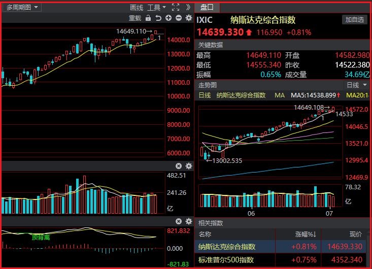Screen dimensions: 372x269
Task: Open volume indicator settings gear
Action: click(x=189, y=166)
